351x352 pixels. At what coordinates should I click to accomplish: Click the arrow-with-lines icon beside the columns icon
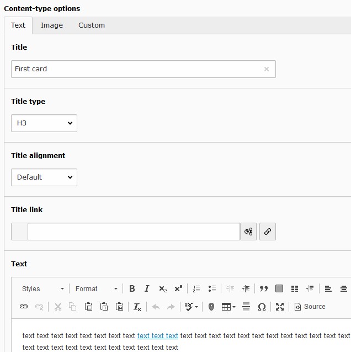pyautogui.click(x=310, y=288)
